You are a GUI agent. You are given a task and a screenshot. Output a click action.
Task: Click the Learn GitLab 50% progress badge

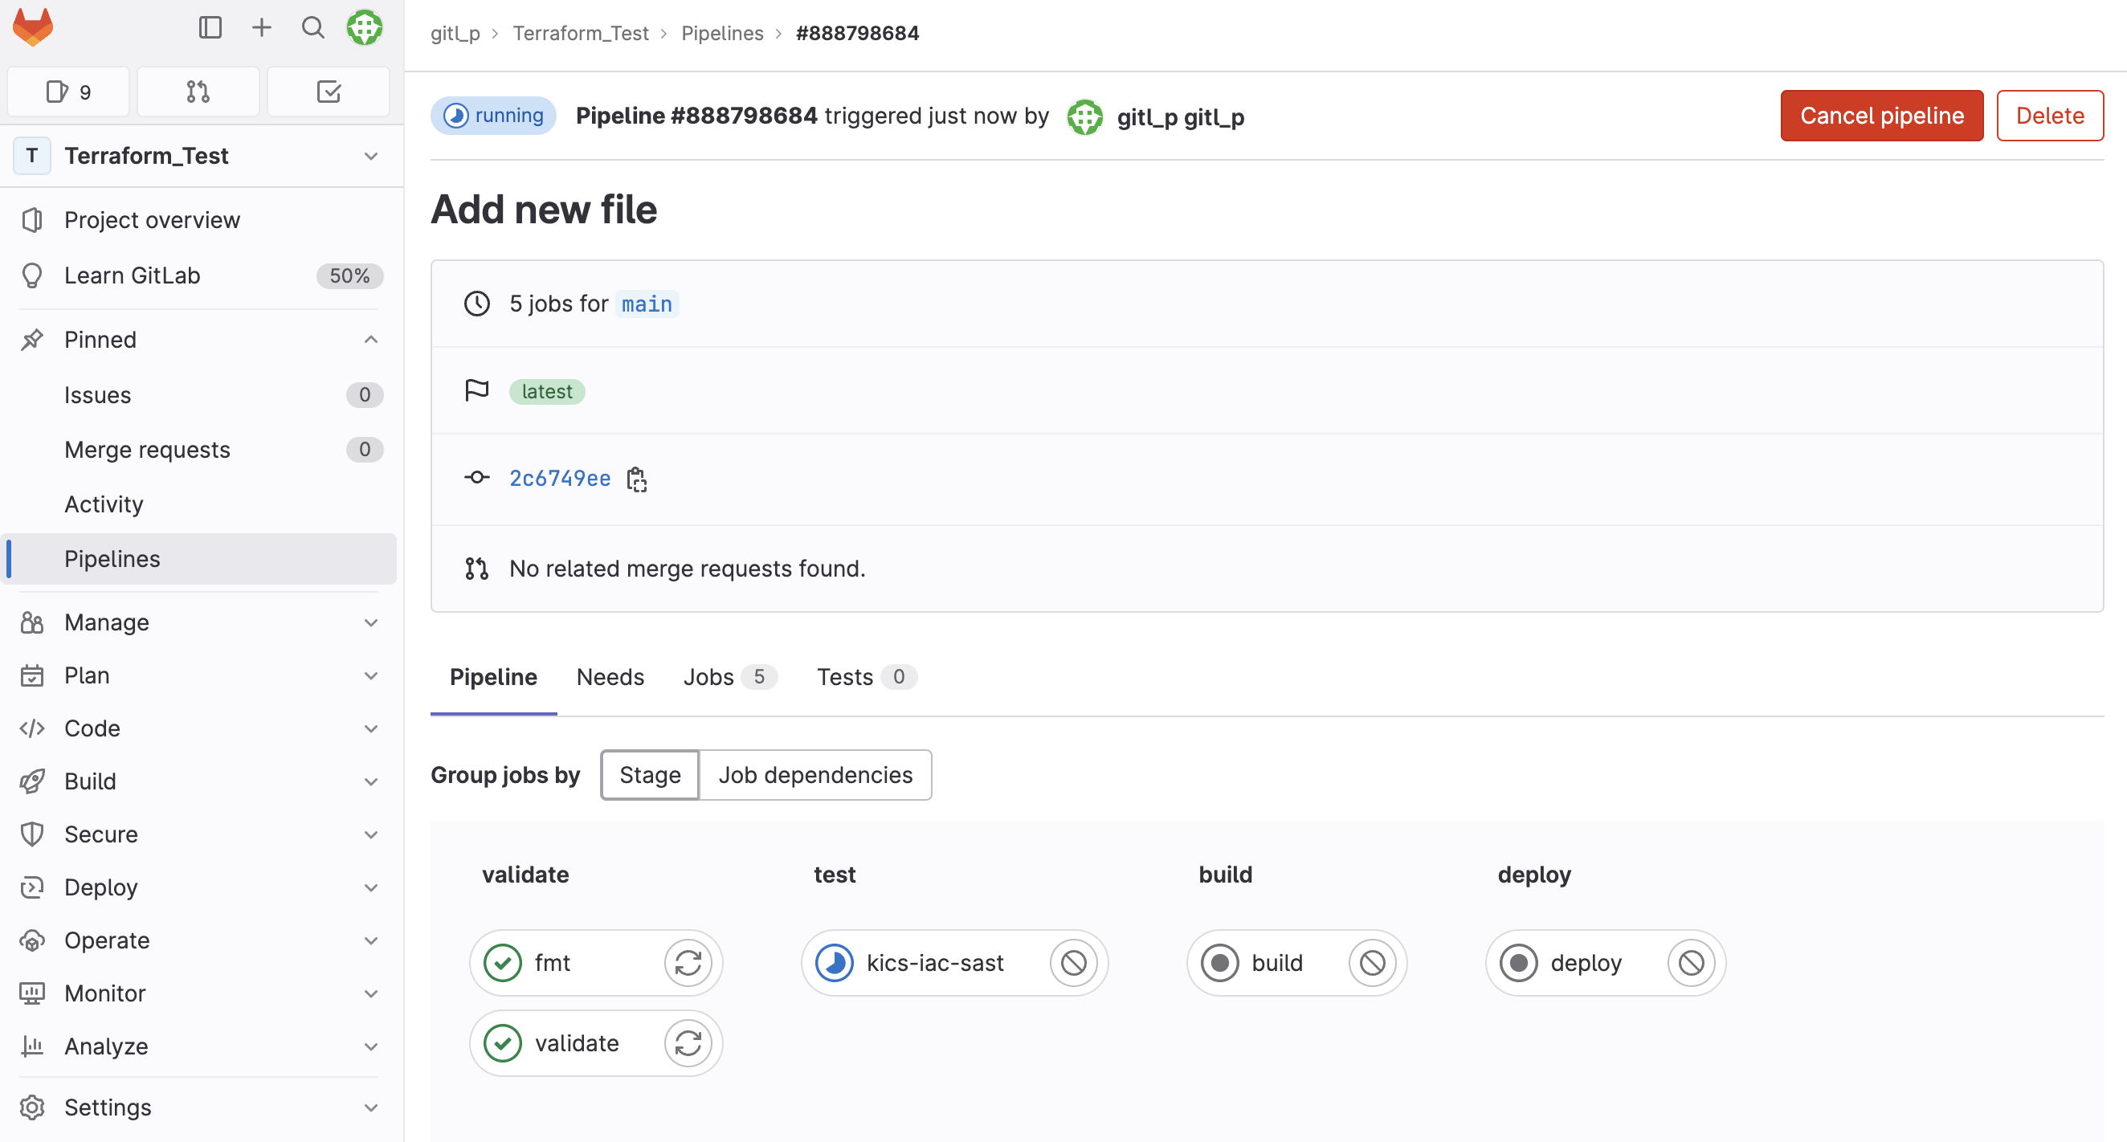coord(349,275)
